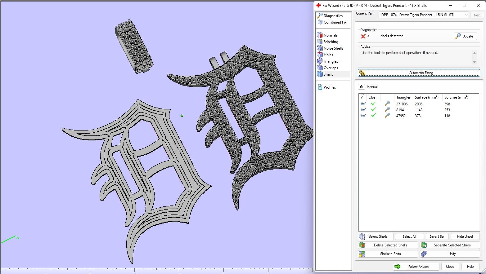486x274 pixels.
Task: Open Overlaps fixing section
Action: [331, 68]
